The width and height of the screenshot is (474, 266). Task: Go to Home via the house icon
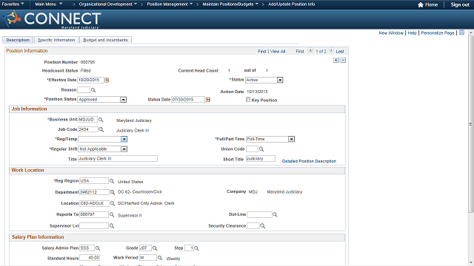(421, 4)
